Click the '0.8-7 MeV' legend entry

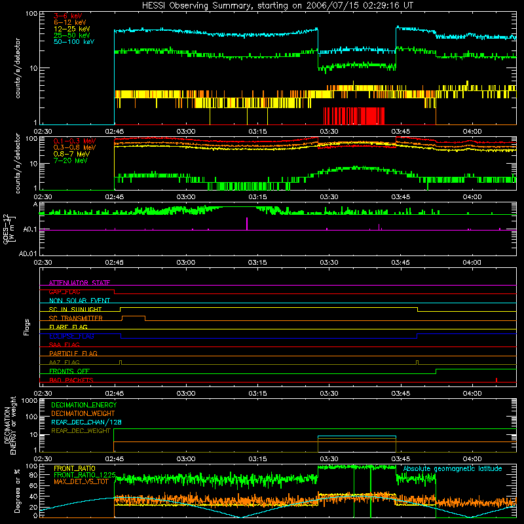point(71,154)
